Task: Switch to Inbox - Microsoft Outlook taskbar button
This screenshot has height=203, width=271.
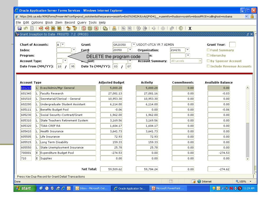Action: point(92,188)
